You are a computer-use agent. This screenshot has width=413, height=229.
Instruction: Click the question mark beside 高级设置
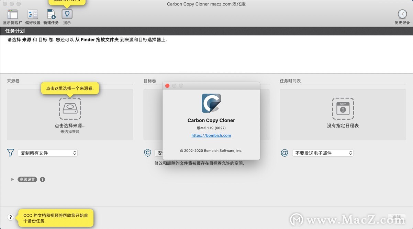pos(42,179)
